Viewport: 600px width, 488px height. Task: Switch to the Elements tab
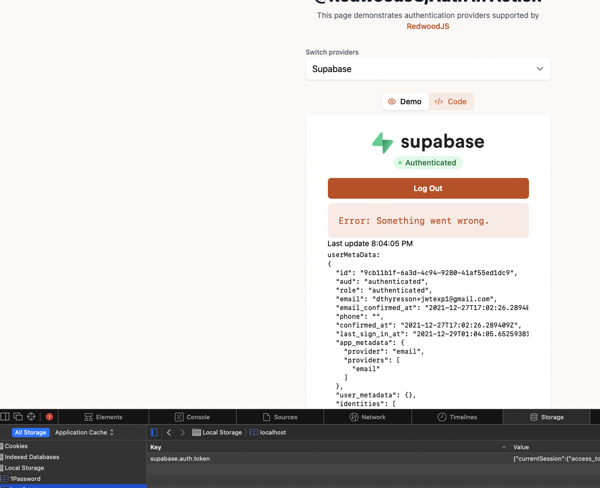pos(103,417)
